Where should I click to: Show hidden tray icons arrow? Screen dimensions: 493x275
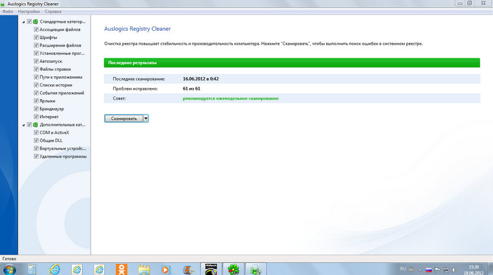pos(420,269)
